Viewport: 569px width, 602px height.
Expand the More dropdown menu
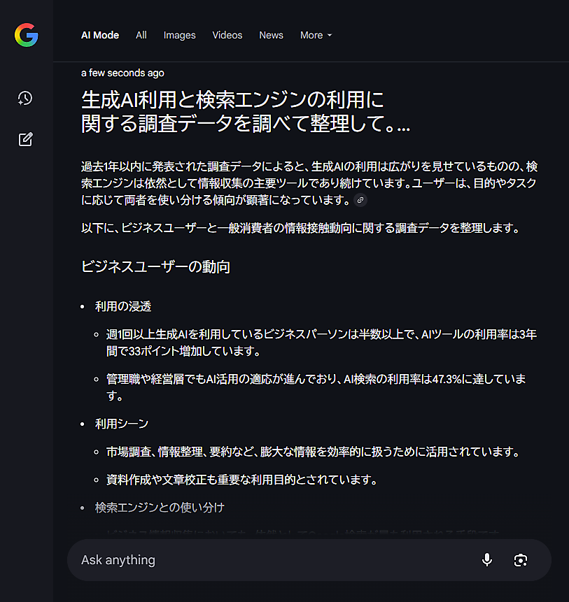pyautogui.click(x=316, y=35)
